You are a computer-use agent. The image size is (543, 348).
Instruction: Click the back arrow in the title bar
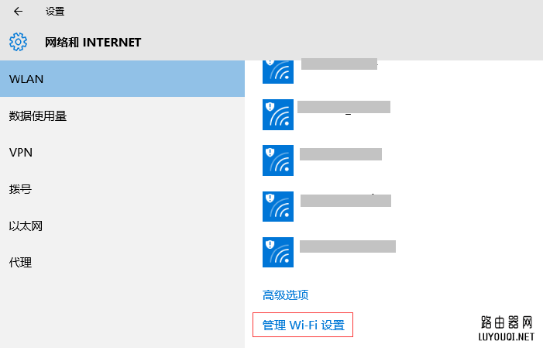(18, 12)
